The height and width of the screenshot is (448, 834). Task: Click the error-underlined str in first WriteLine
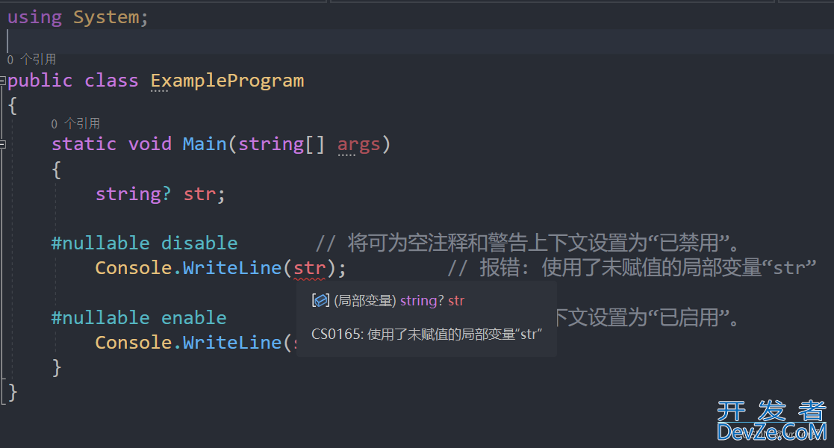(309, 268)
